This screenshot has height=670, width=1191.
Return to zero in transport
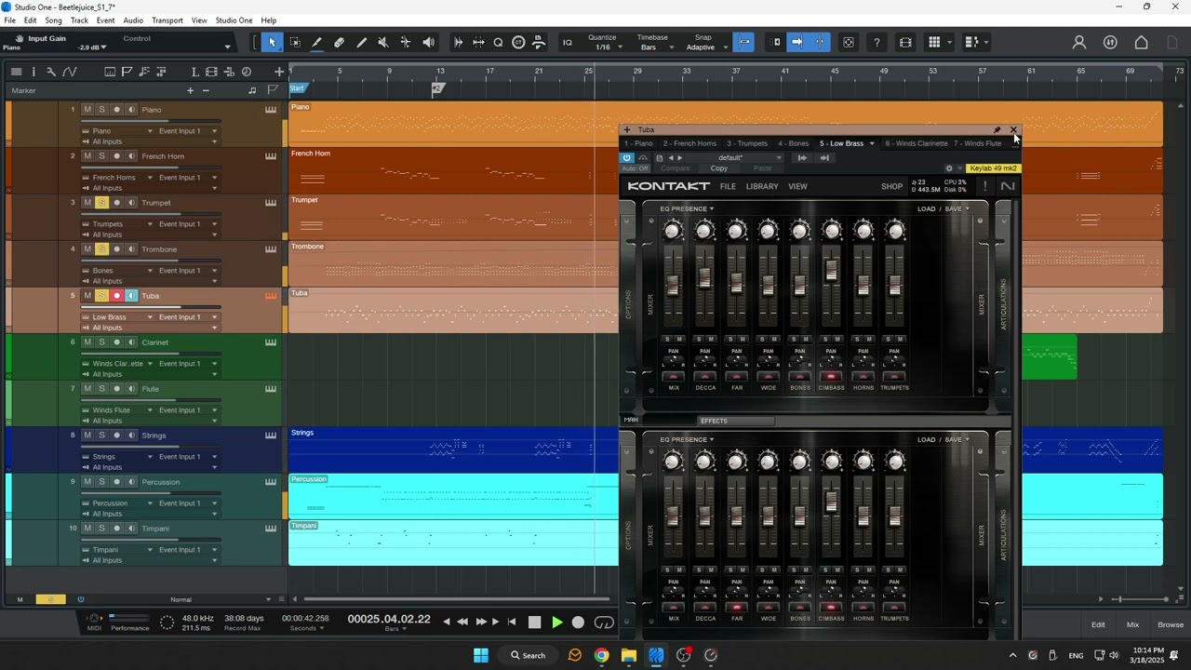512,623
